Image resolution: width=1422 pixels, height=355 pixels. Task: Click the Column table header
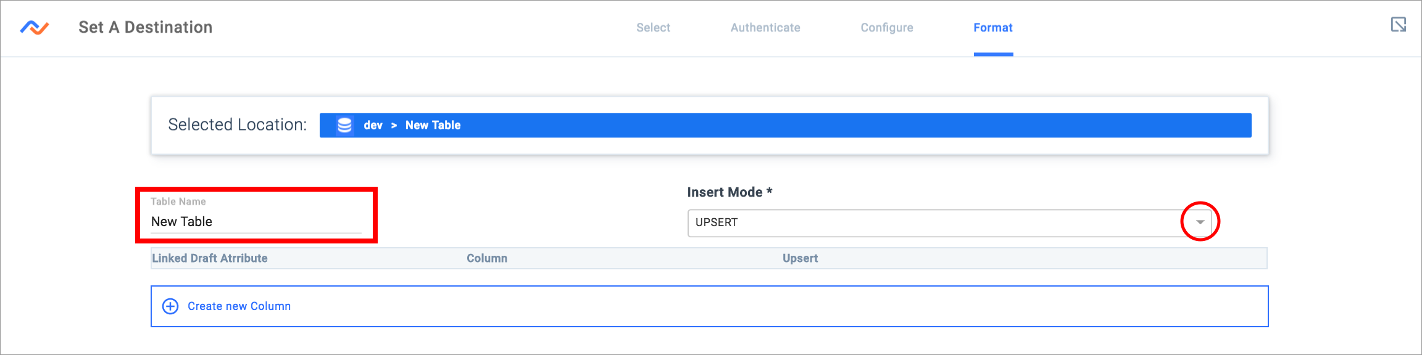click(x=487, y=258)
